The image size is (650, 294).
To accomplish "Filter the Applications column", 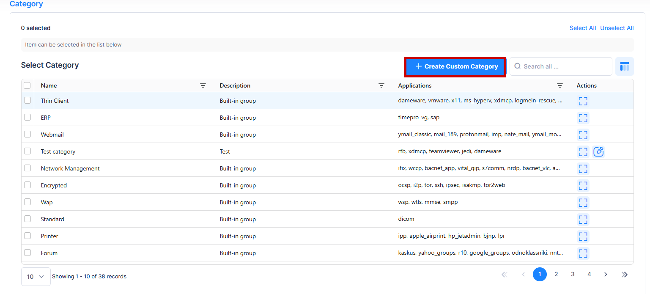I will click(x=560, y=85).
